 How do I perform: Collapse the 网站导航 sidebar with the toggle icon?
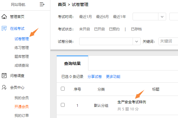[42, 4]
